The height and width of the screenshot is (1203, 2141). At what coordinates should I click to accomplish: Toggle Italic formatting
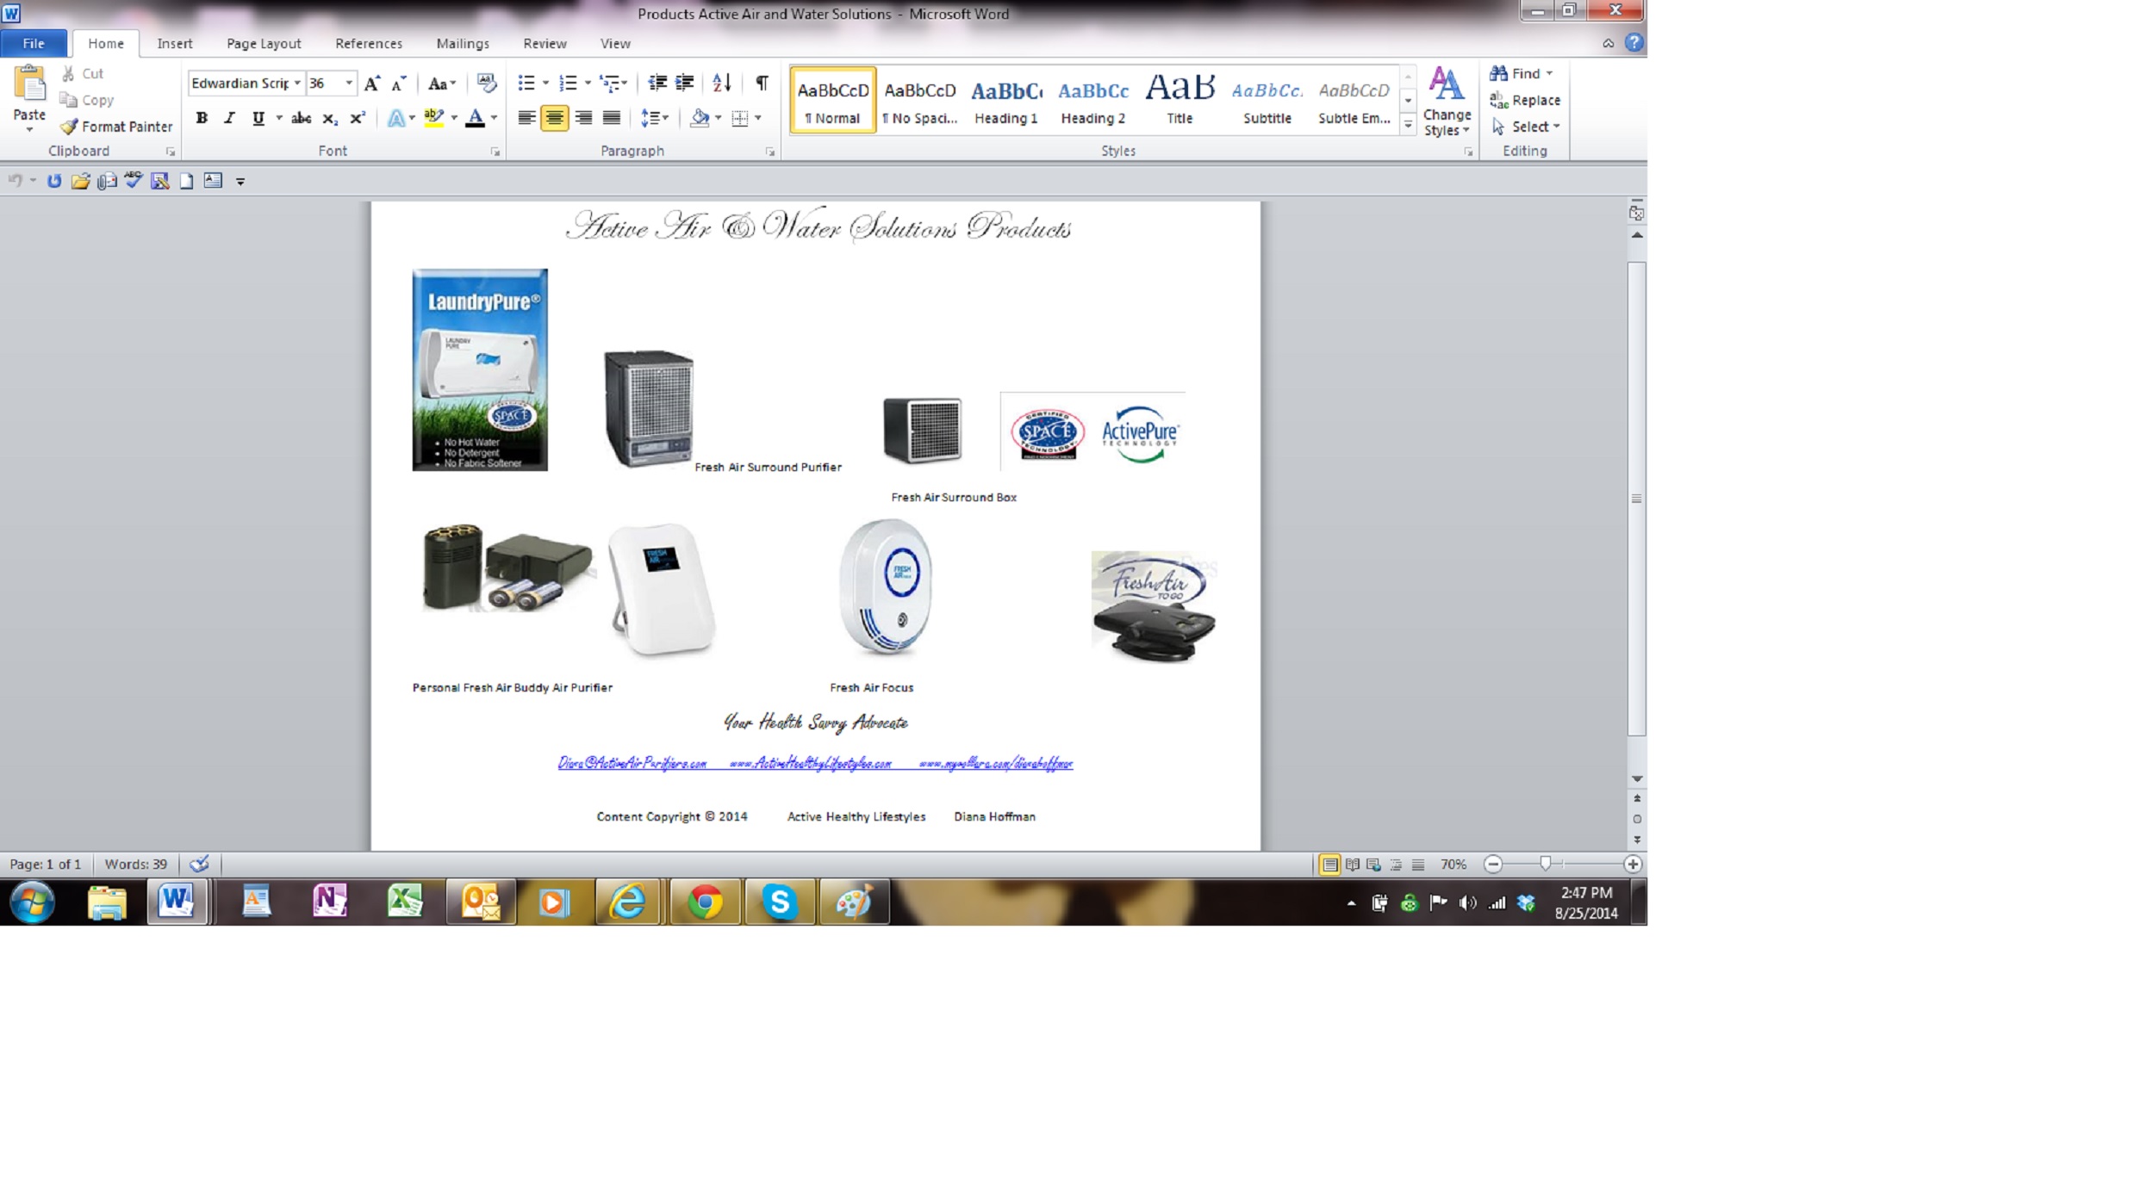(x=229, y=118)
